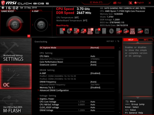Change Core Performance Boost [Auto] value
Image resolution: width=154 pixels, height=115 pixels.
click(x=77, y=62)
